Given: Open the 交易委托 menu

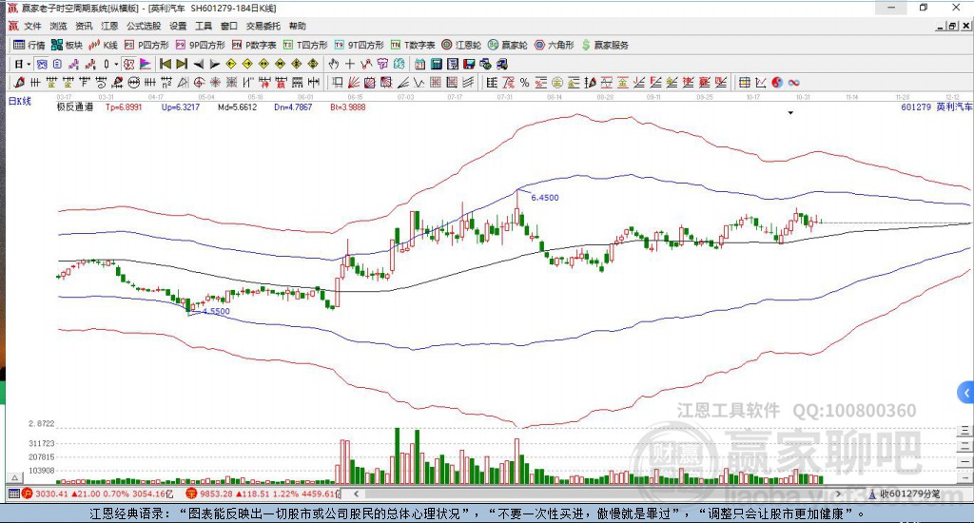Looking at the screenshot, I should [263, 26].
